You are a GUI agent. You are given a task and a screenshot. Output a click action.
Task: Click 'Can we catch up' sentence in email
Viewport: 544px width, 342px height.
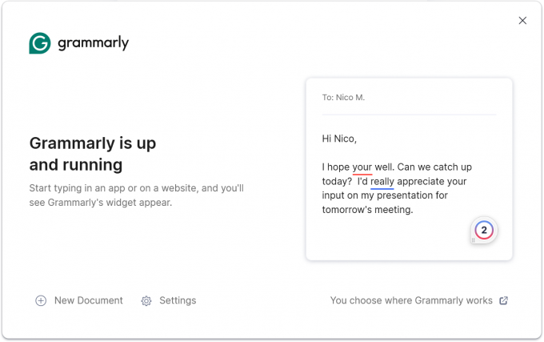434,167
